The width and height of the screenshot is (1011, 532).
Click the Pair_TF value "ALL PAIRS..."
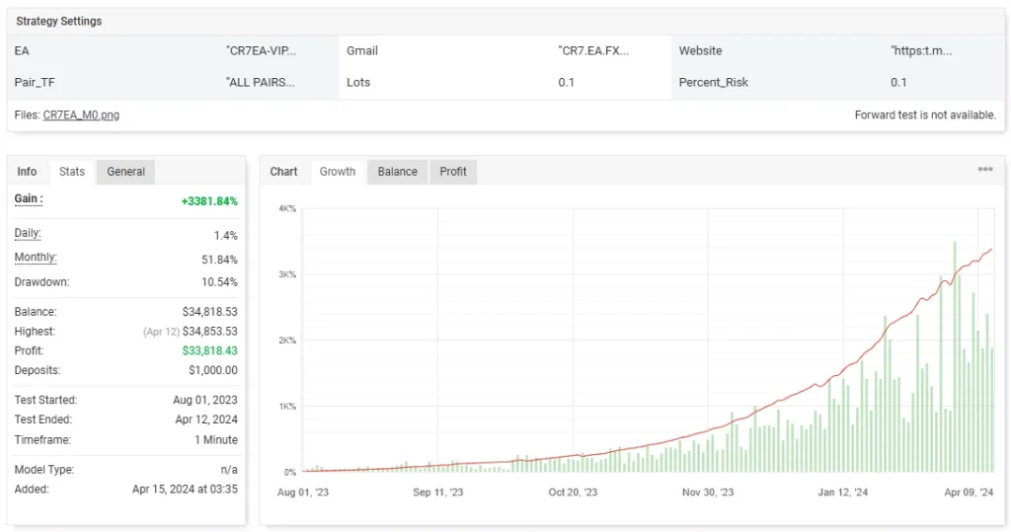point(261,83)
